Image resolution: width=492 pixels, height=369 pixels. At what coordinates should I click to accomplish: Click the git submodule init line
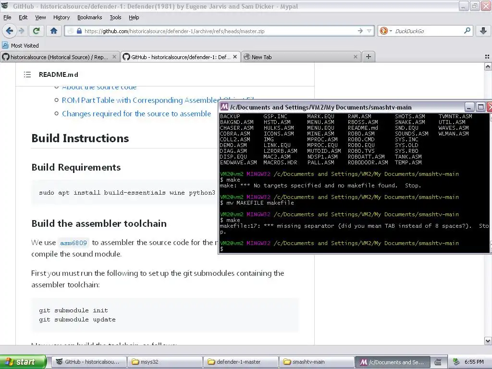73,310
